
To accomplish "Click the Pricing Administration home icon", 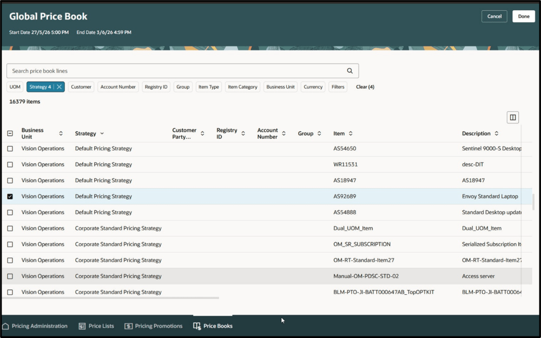I will [x=5, y=326].
